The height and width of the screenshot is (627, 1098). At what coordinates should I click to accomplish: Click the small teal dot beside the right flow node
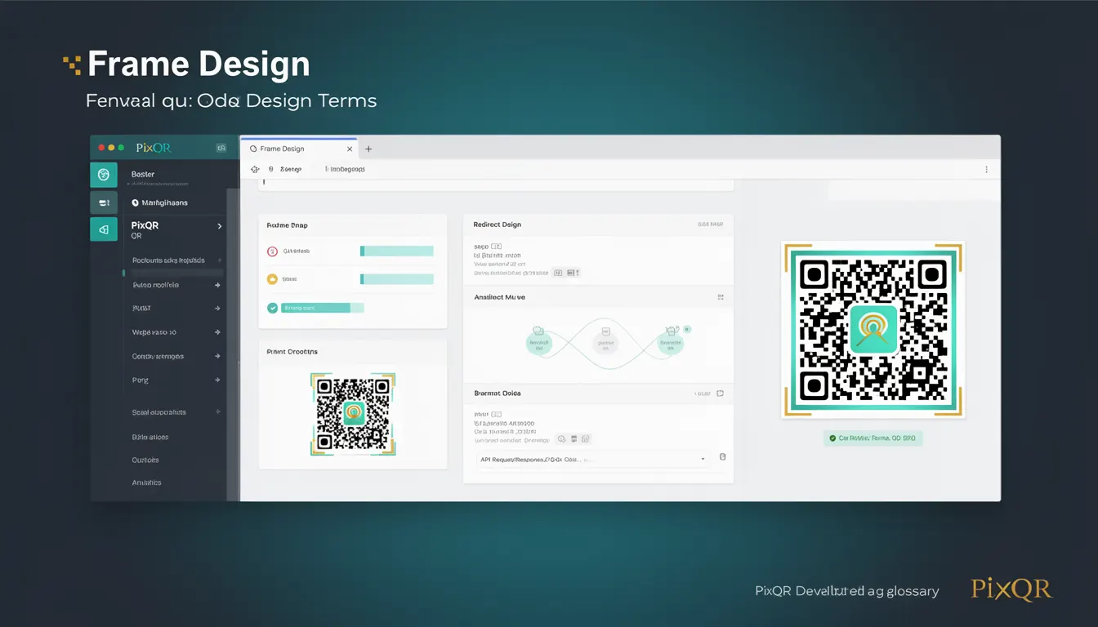(687, 329)
